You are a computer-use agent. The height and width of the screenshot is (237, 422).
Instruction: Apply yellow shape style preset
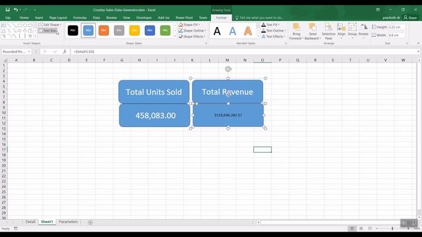coord(135,30)
